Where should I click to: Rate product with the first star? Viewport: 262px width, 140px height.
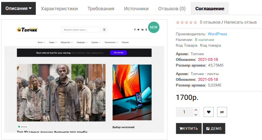[178, 22]
